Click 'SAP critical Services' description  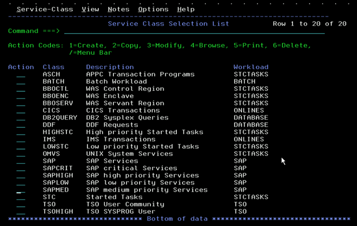click(x=132, y=168)
